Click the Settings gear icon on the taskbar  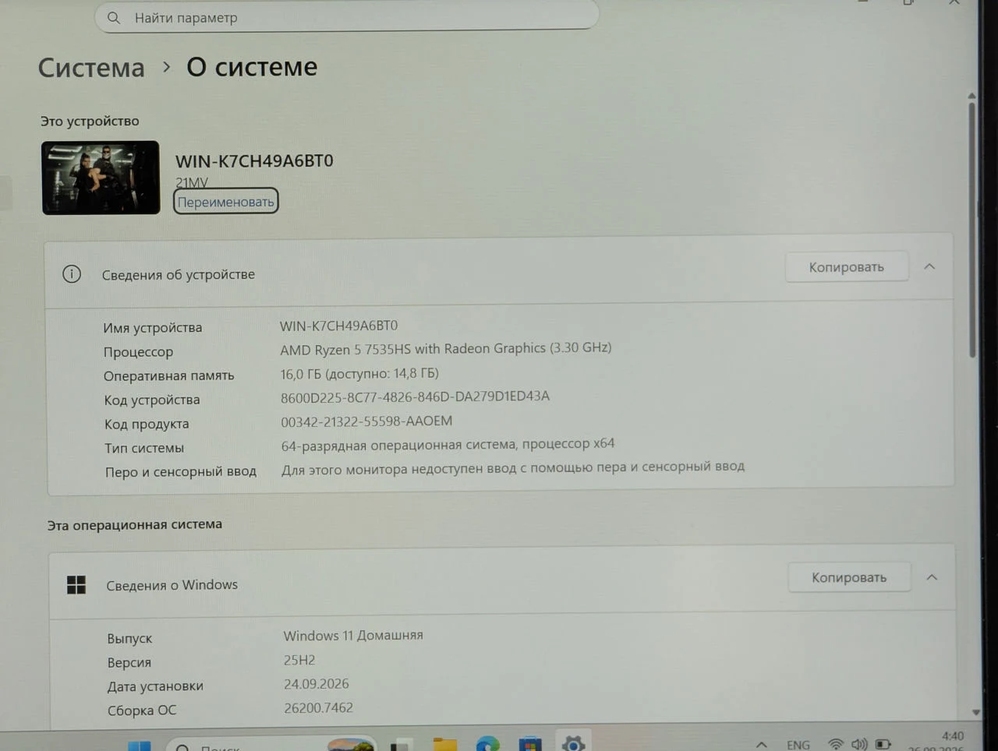(x=573, y=743)
